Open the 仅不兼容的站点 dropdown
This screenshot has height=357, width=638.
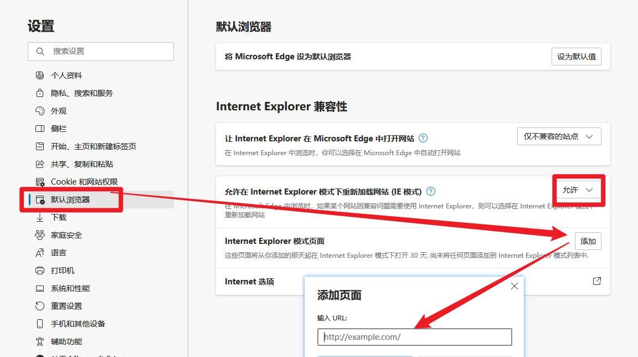559,136
